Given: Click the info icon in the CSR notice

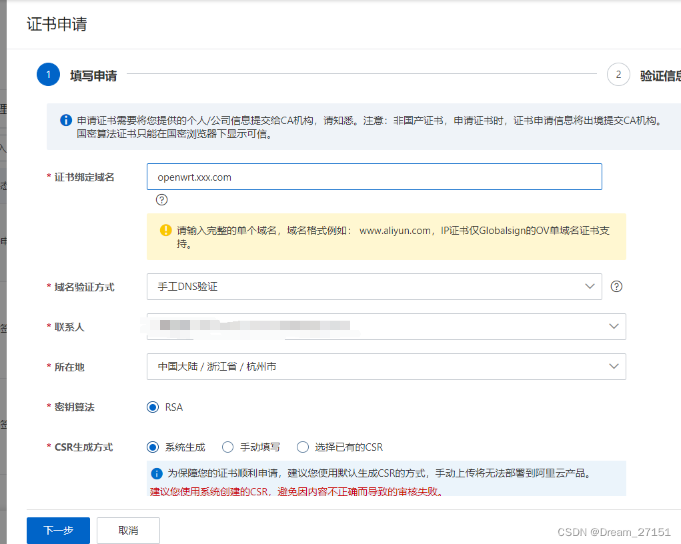Looking at the screenshot, I should coord(156,473).
